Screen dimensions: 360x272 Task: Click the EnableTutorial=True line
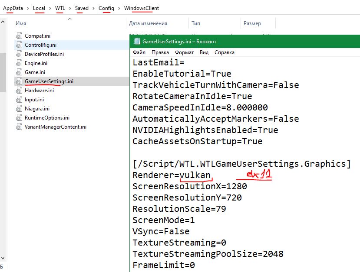click(x=182, y=74)
